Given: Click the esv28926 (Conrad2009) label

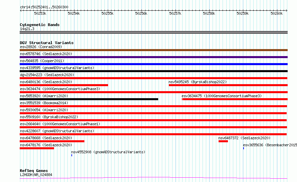Looking at the screenshot, I should tap(41, 47).
